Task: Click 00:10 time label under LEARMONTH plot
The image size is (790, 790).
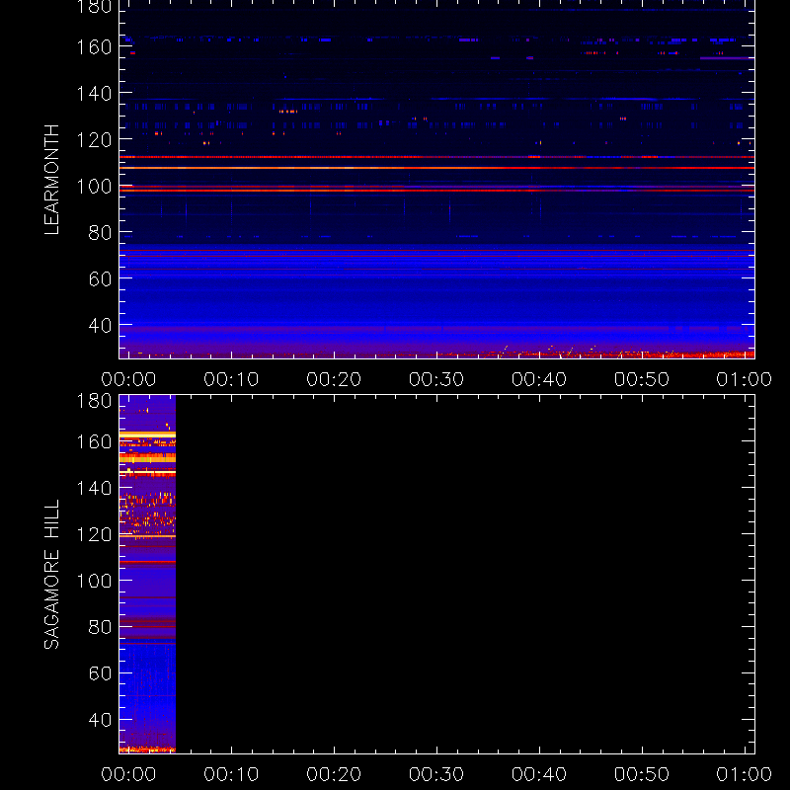Action: click(231, 379)
